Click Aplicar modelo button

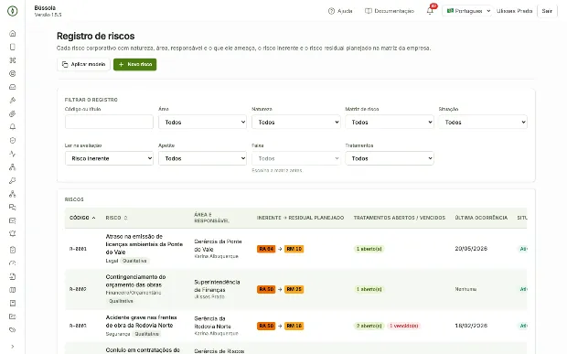pyautogui.click(x=83, y=64)
